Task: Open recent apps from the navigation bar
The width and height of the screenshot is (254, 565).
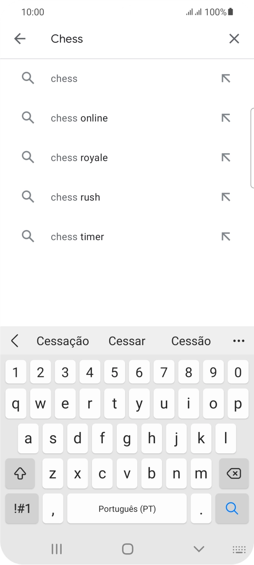Action: pyautogui.click(x=57, y=549)
